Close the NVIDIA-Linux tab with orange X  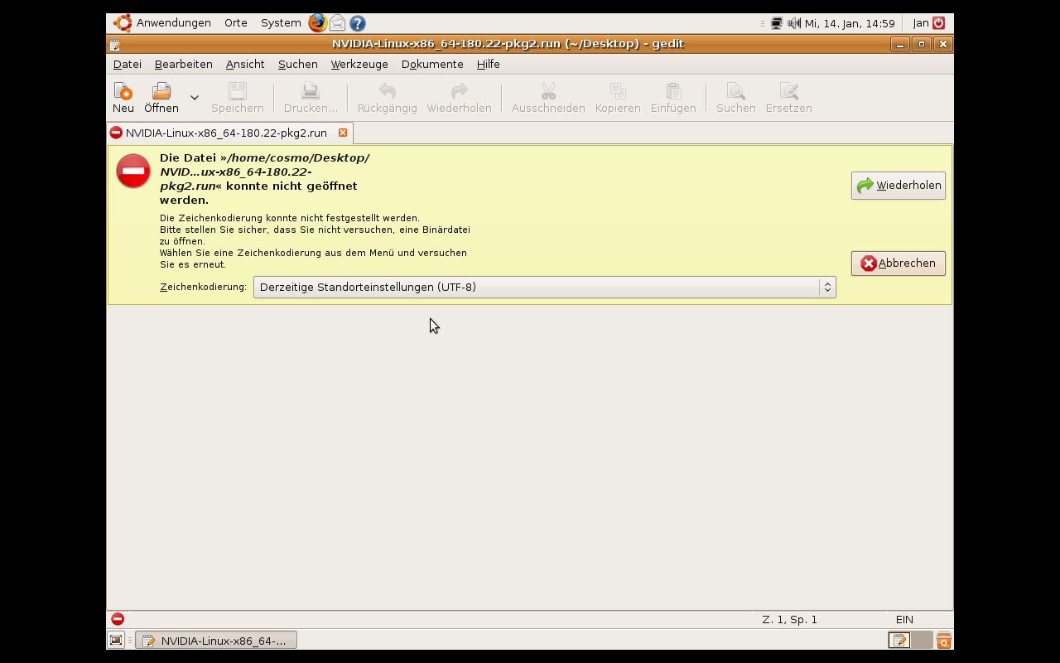click(x=343, y=133)
